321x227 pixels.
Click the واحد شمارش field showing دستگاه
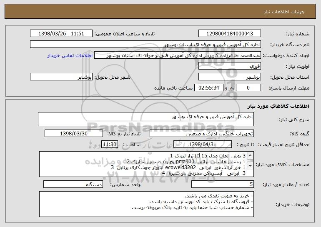coord(73,184)
